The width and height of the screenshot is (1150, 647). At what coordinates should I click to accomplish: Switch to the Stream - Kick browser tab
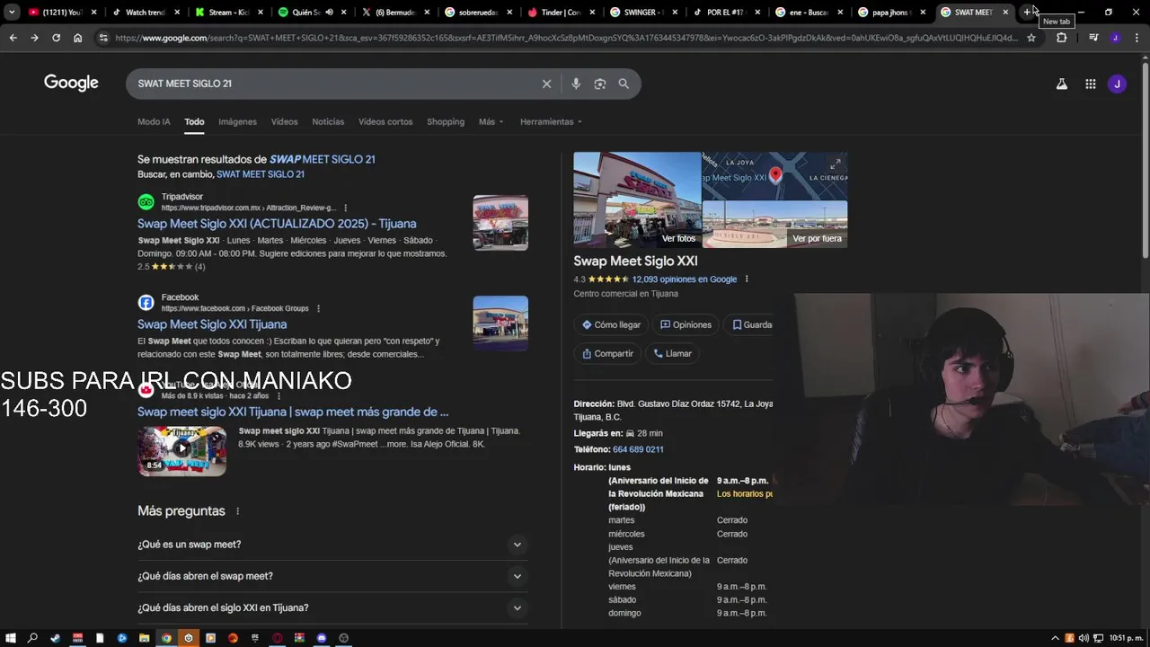[228, 12]
